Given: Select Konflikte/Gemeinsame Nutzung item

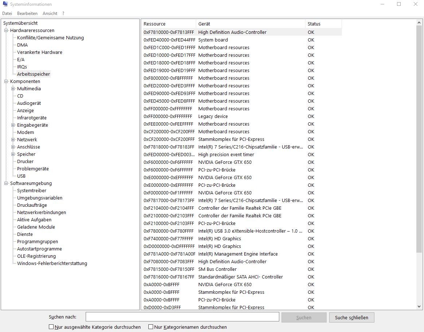Looking at the screenshot, I should [x=51, y=38].
